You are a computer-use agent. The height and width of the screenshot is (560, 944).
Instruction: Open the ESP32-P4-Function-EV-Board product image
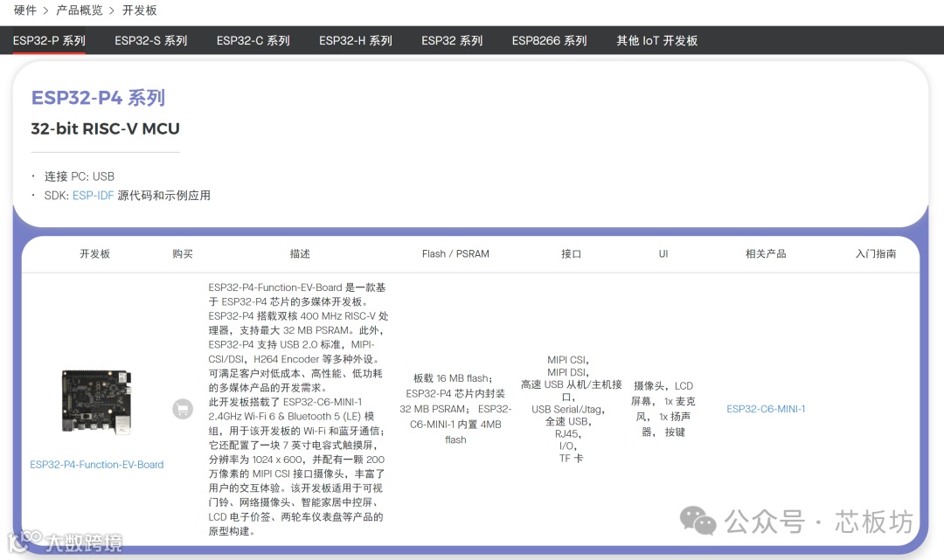click(96, 402)
